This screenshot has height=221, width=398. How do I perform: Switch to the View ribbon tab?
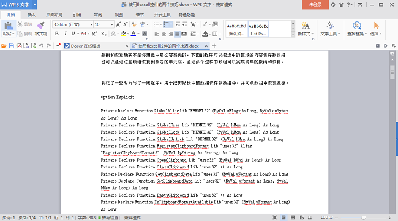tap(119, 15)
